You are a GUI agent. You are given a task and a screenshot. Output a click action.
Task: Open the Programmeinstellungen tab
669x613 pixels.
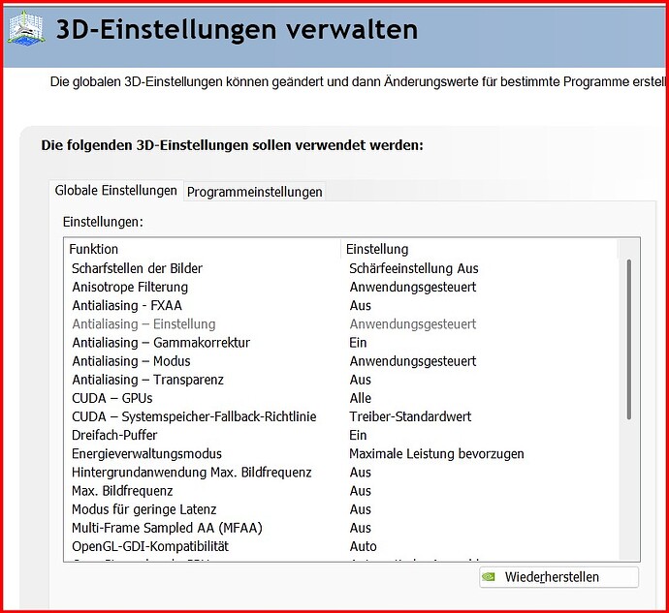255,192
